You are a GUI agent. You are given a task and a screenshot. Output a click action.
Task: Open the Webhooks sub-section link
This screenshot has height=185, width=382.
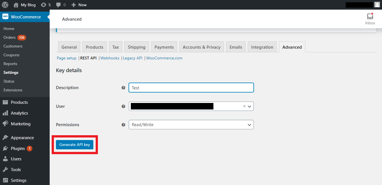coord(110,58)
